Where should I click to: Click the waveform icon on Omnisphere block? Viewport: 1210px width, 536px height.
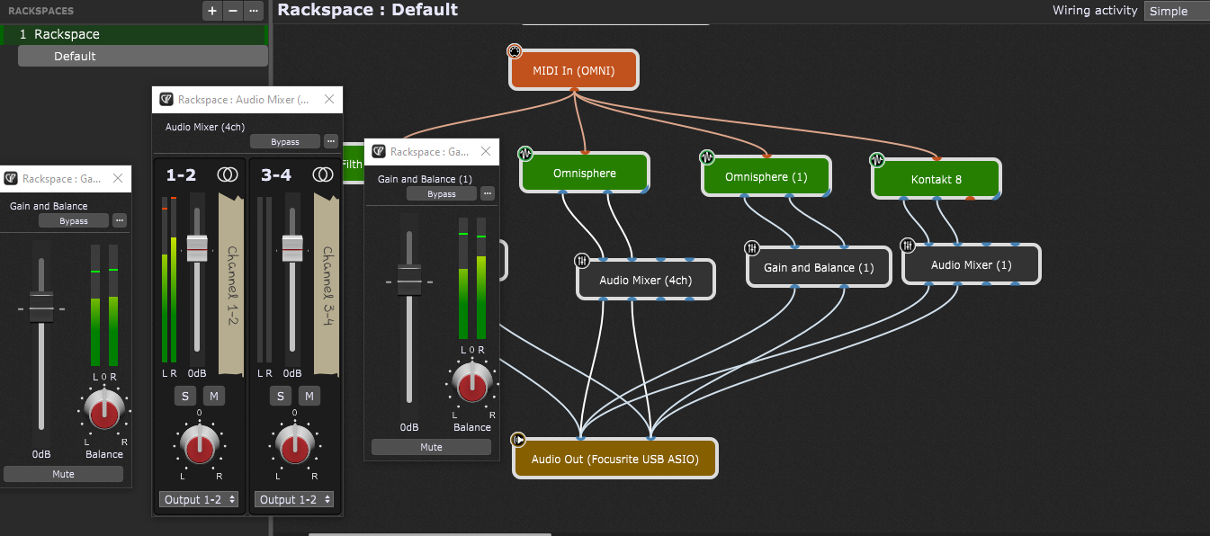(x=525, y=154)
